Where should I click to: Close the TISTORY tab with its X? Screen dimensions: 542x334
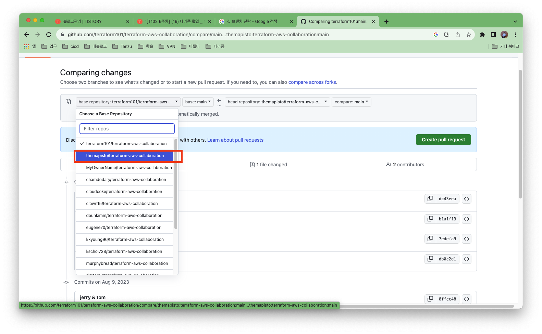tap(128, 22)
